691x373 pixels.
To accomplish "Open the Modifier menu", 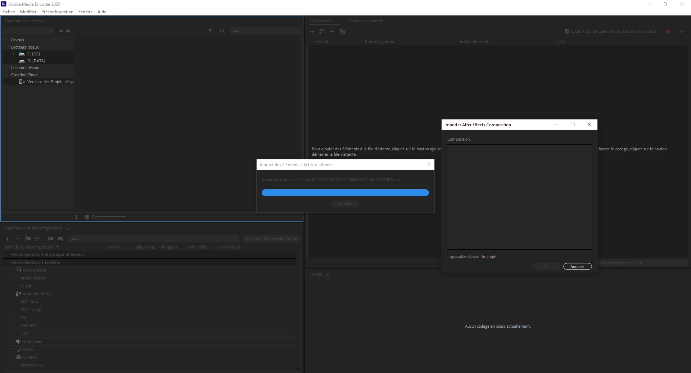I will click(x=28, y=12).
